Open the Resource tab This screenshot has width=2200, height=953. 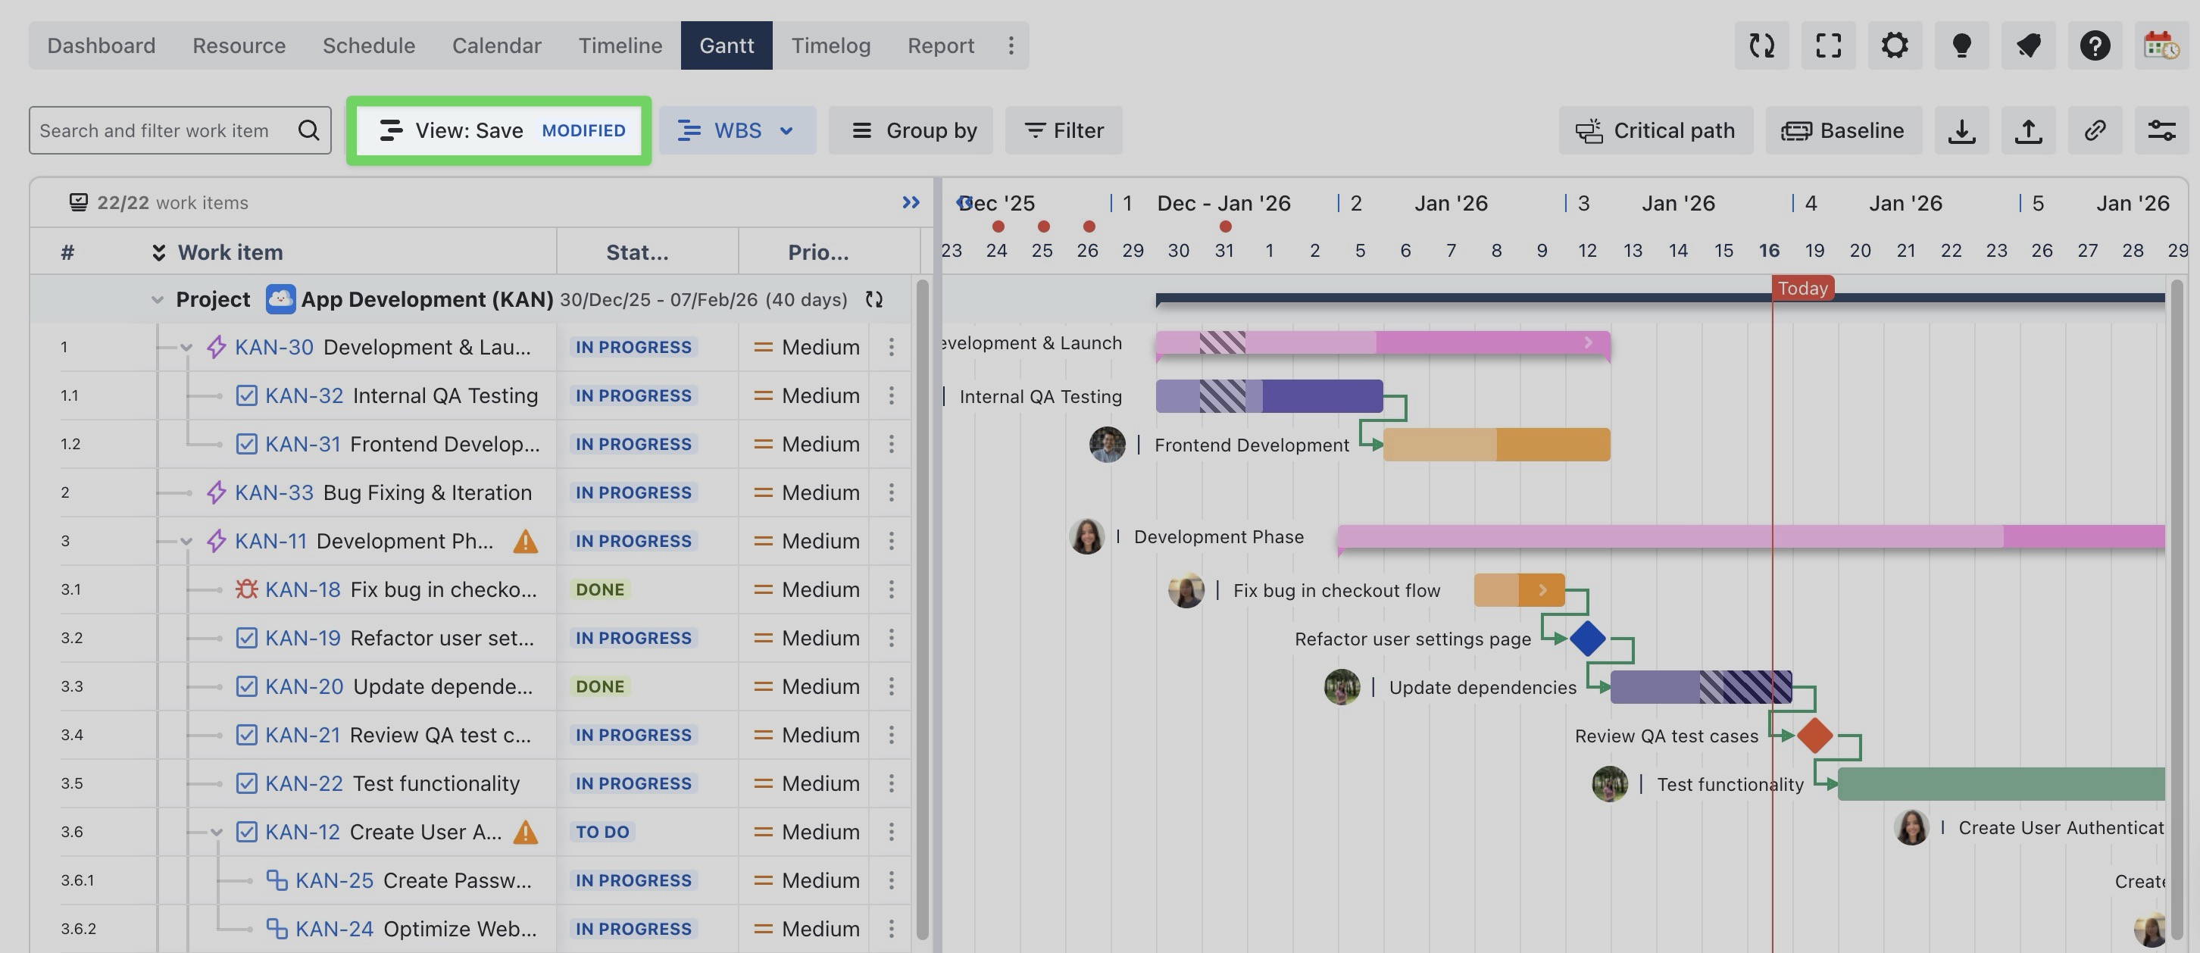pyautogui.click(x=239, y=45)
